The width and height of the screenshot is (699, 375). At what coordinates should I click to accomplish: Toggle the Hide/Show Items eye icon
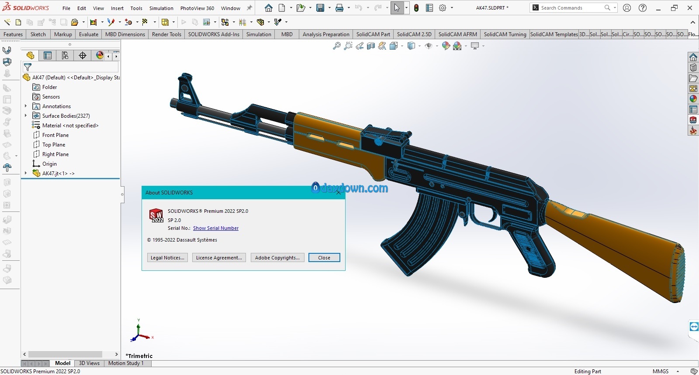click(x=429, y=46)
